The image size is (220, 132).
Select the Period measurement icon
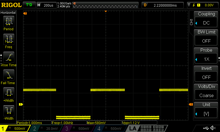[9, 21]
